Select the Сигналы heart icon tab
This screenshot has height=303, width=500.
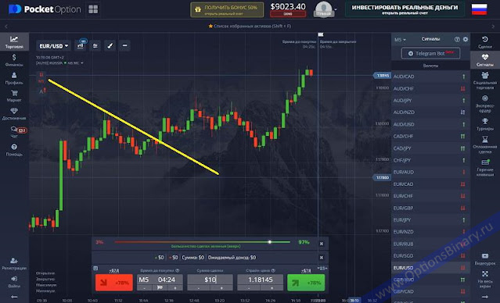click(485, 60)
